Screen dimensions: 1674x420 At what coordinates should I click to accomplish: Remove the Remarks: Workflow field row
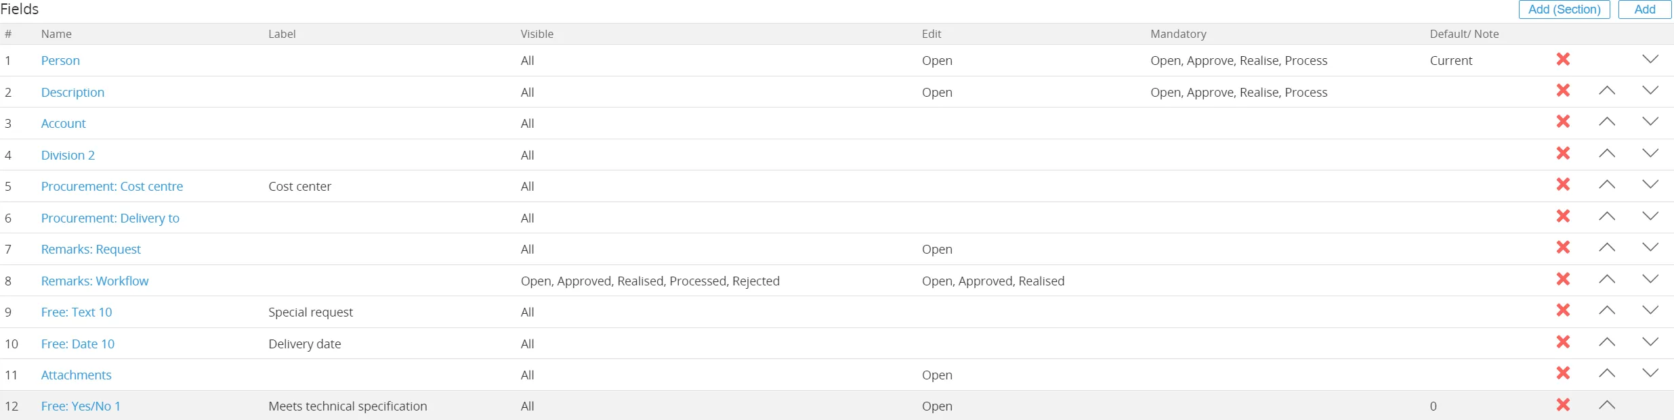coord(1563,279)
